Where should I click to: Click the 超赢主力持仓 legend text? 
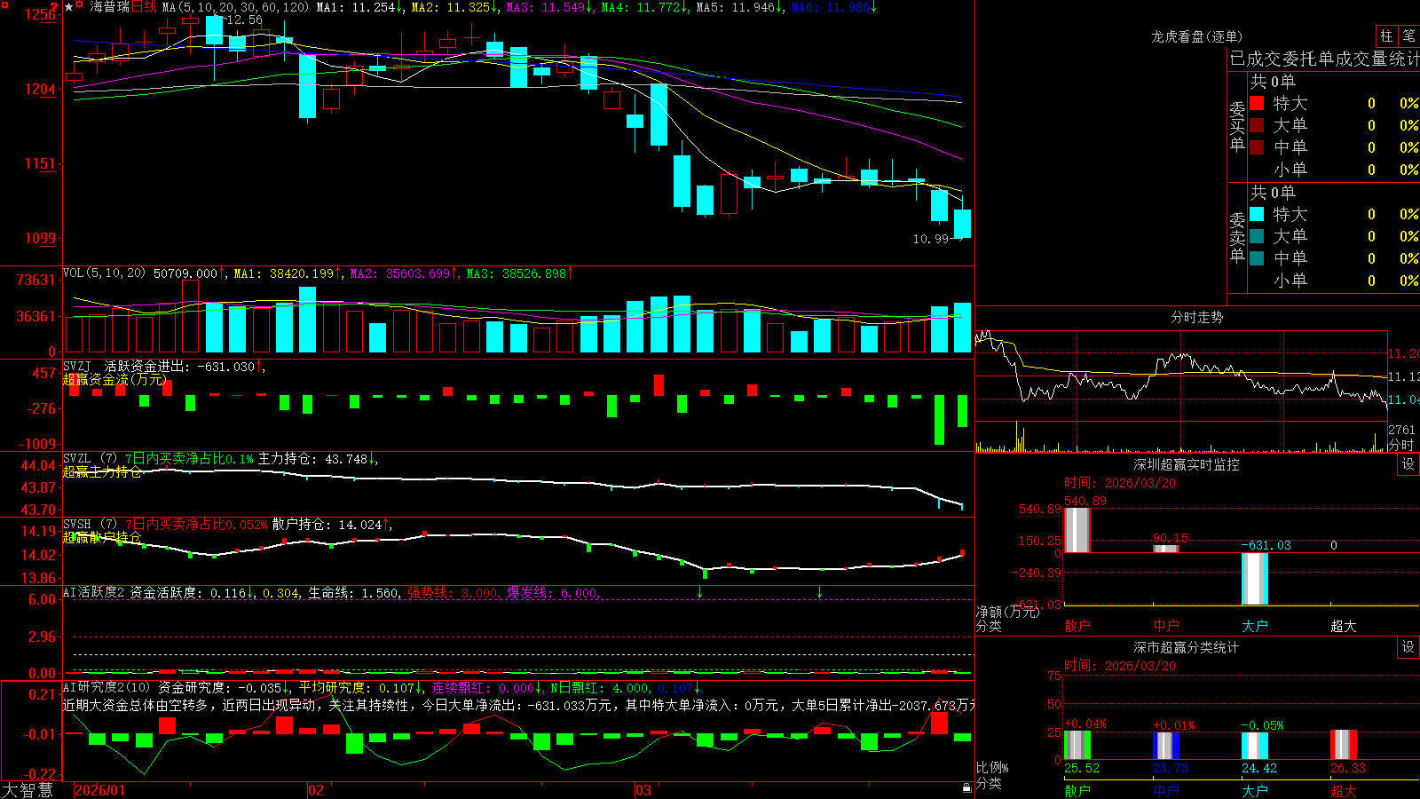tap(102, 471)
